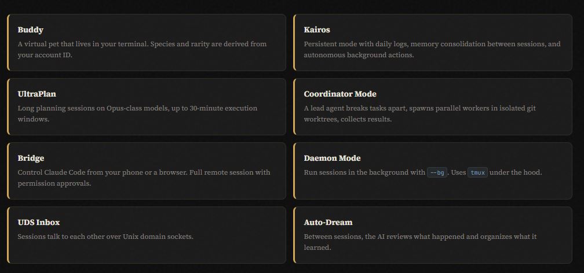
Task: Select the Bridge card title
Action: (x=31, y=158)
